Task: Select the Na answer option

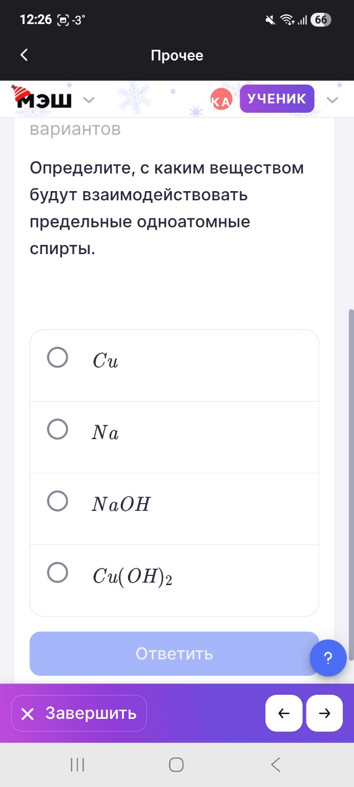Action: tap(57, 430)
